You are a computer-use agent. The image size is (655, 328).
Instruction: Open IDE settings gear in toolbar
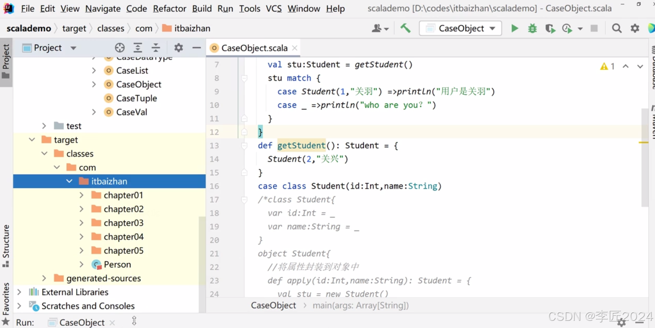[x=635, y=28]
